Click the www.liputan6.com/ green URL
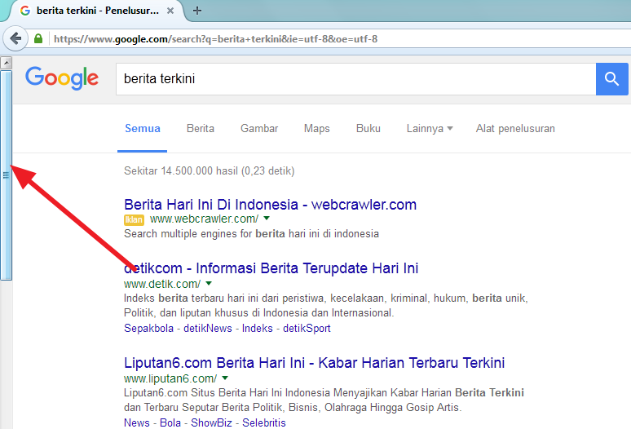The image size is (631, 429). (170, 378)
